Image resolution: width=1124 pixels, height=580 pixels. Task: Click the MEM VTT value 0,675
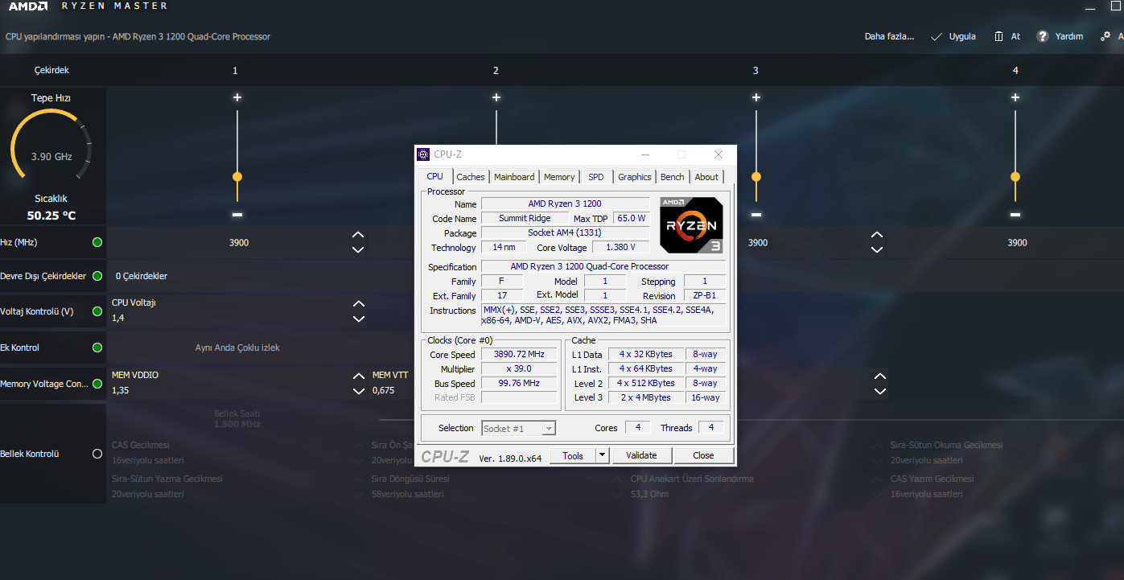383,391
